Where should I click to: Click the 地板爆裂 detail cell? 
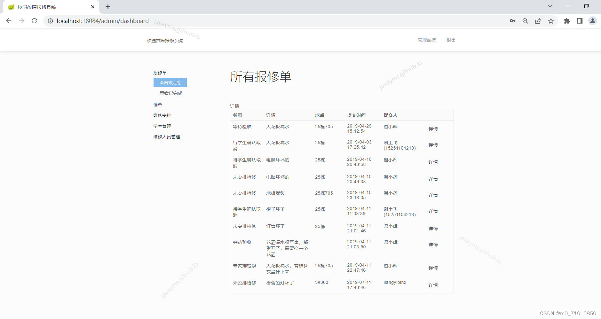[x=275, y=193]
